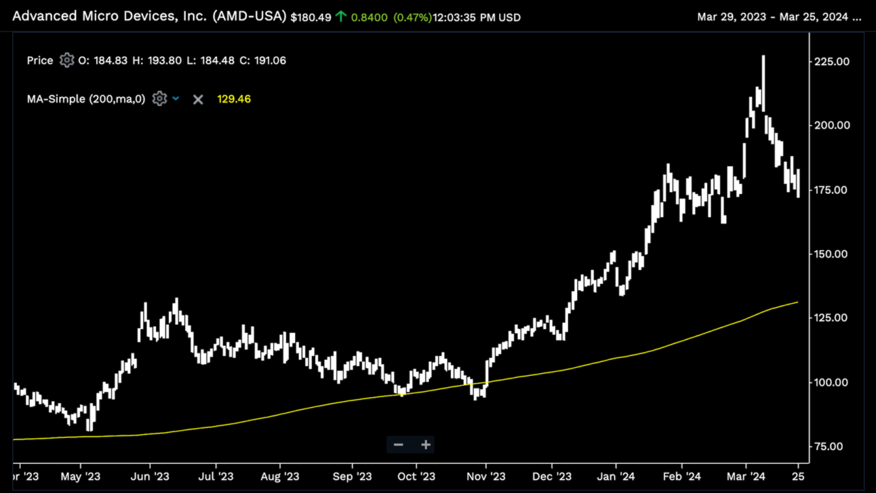Remove the MA-Simple indicator with X
This screenshot has height=493, width=876.
[198, 100]
